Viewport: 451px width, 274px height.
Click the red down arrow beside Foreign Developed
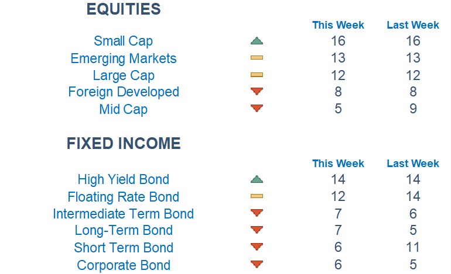click(257, 91)
